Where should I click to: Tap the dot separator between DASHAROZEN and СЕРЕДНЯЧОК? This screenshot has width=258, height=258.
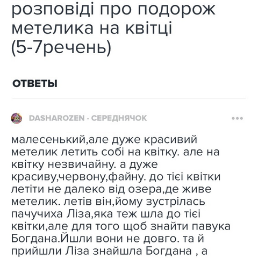point(88,118)
